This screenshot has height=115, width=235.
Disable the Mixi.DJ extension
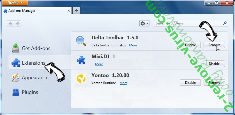click(x=214, y=64)
